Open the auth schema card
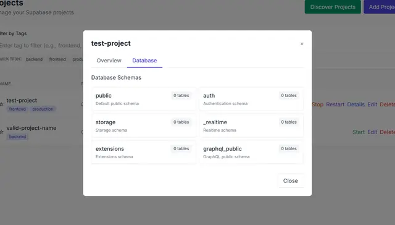 point(251,99)
